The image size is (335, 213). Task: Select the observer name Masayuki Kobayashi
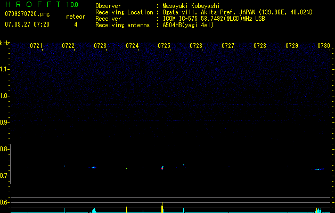(191, 6)
